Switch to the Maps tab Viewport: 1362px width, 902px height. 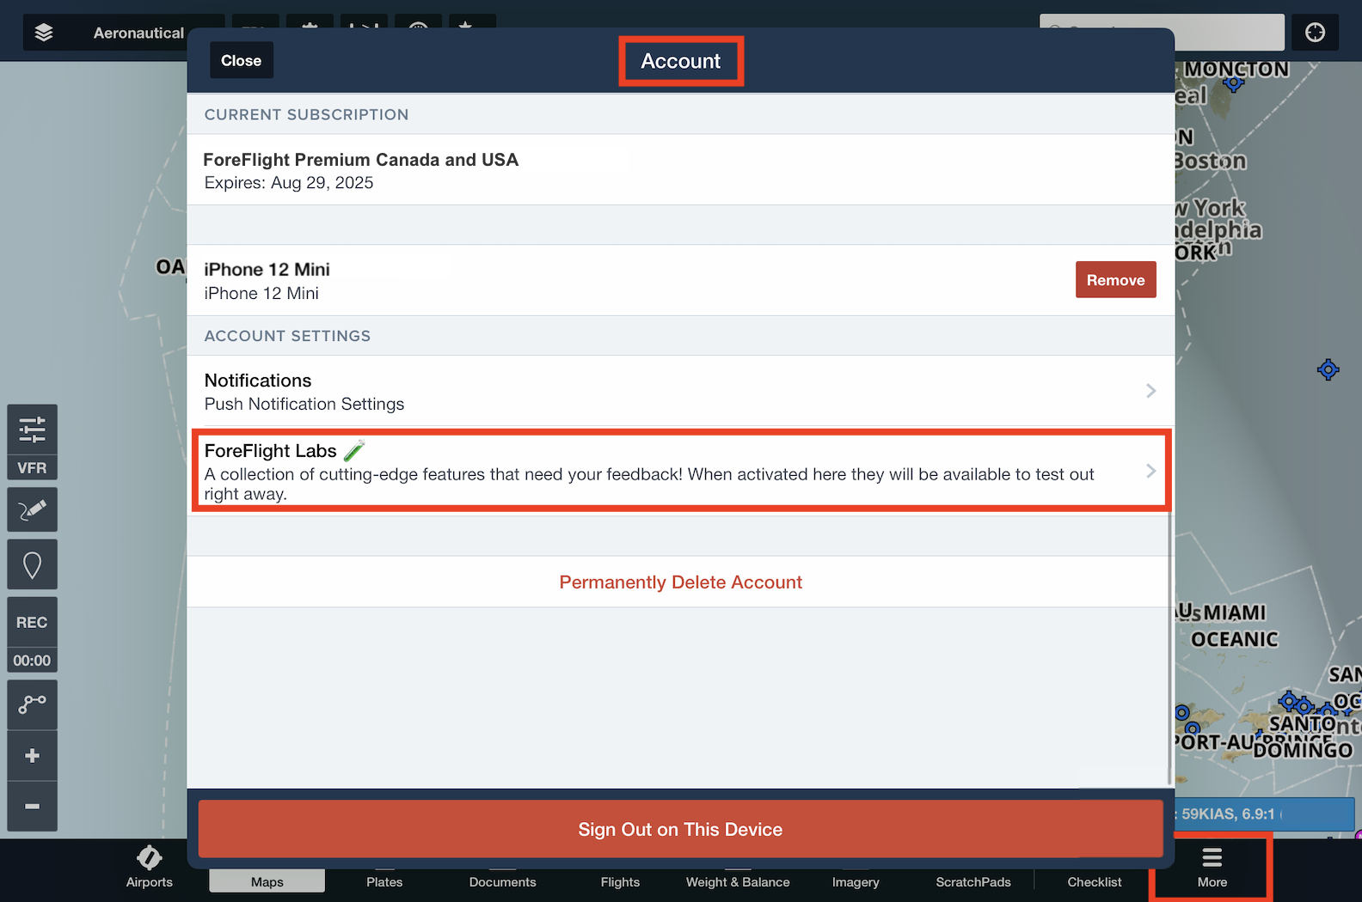pyautogui.click(x=267, y=881)
